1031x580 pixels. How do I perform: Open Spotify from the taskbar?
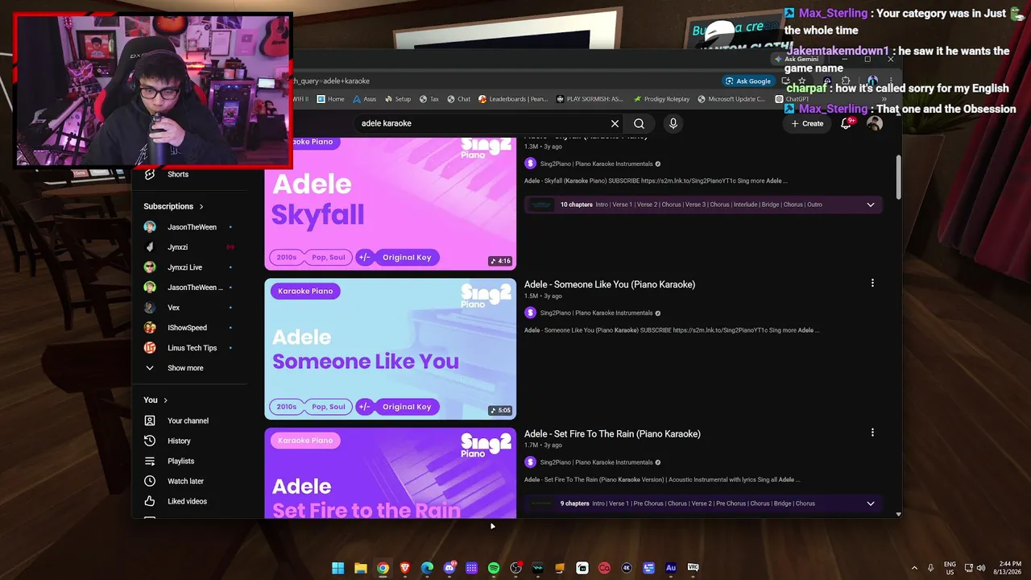(494, 568)
